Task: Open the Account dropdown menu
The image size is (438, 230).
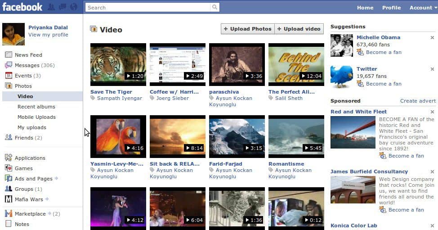Action: pyautogui.click(x=423, y=8)
